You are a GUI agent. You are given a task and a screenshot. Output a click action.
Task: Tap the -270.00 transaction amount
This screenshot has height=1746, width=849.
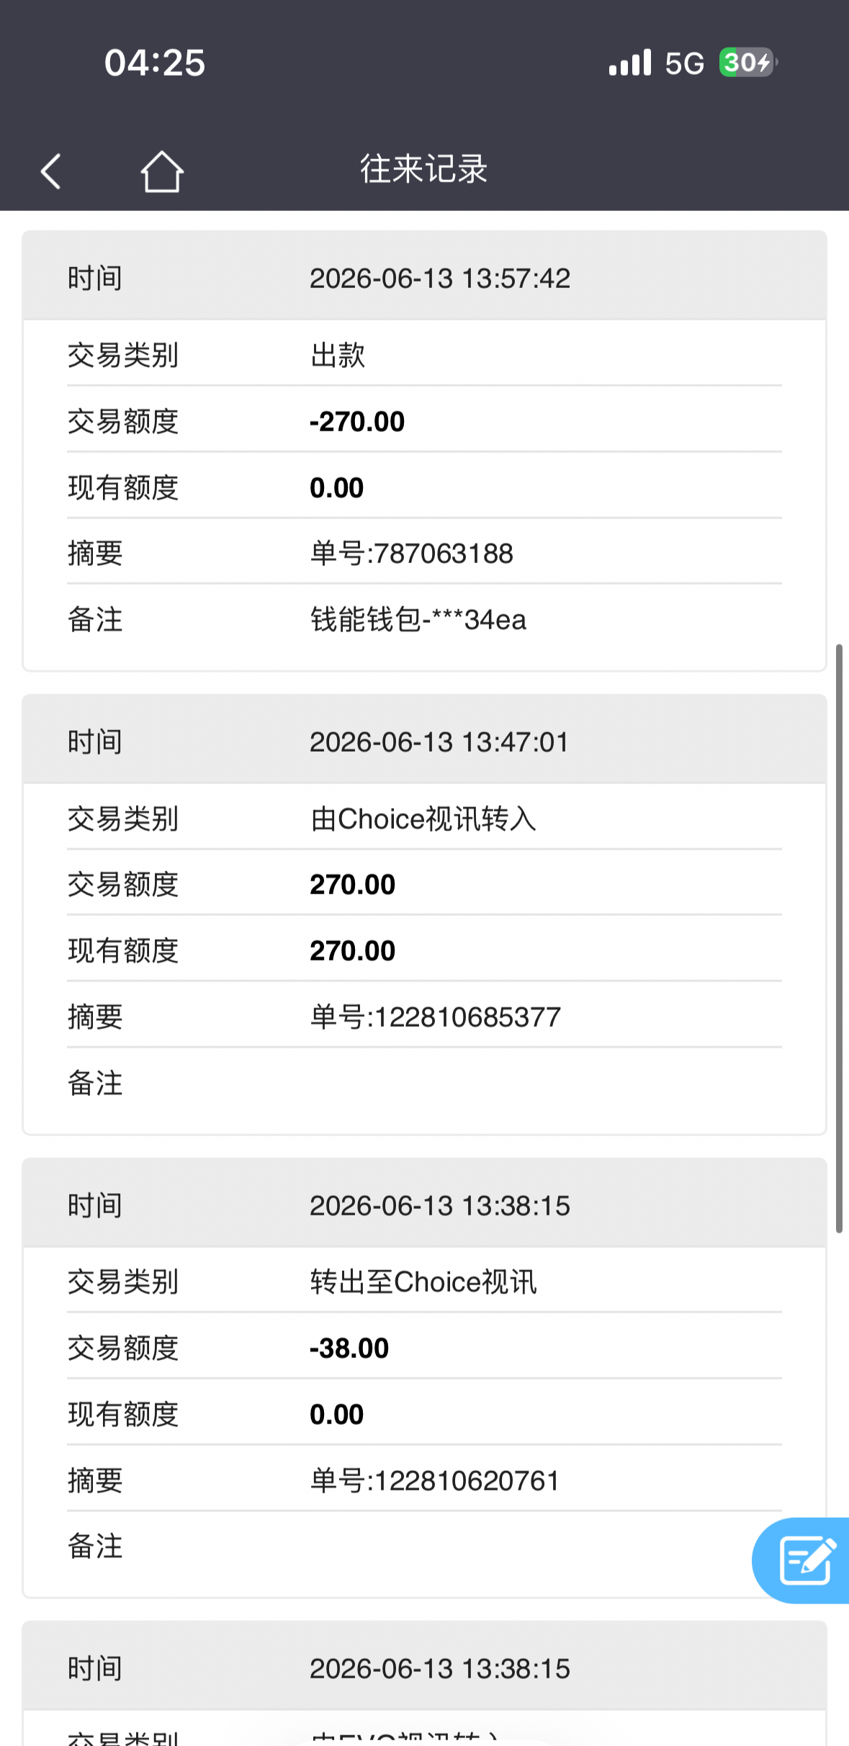pos(357,422)
